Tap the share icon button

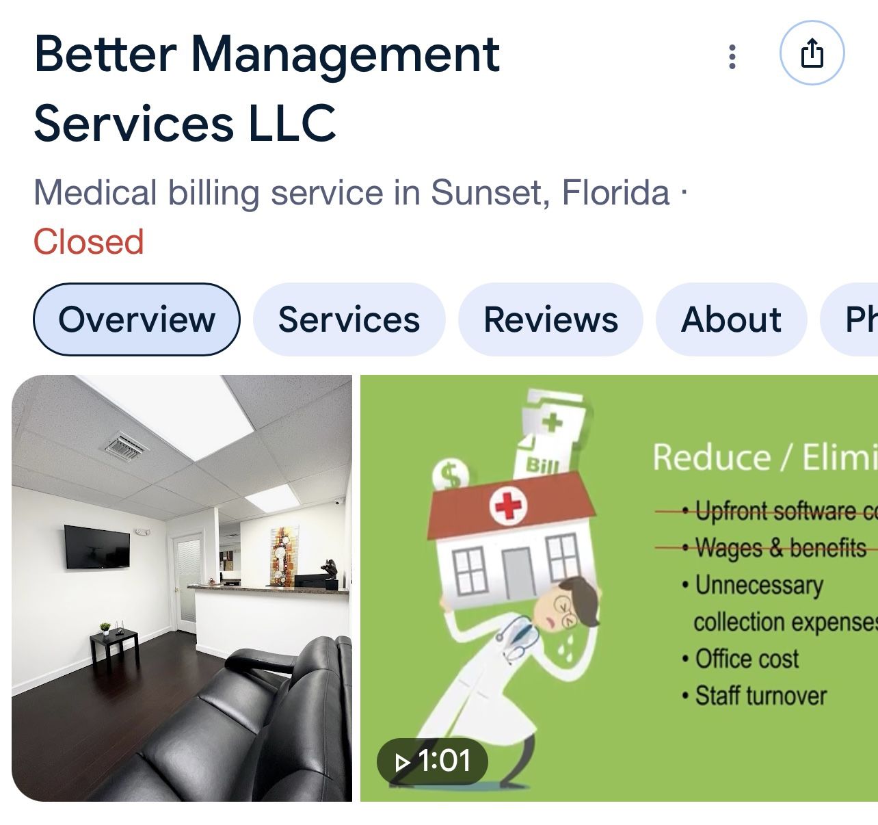[812, 53]
